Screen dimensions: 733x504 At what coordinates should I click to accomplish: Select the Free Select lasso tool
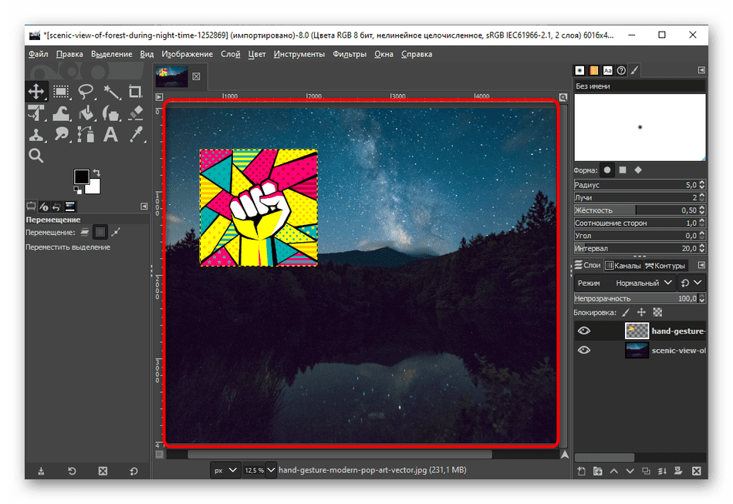(x=86, y=92)
